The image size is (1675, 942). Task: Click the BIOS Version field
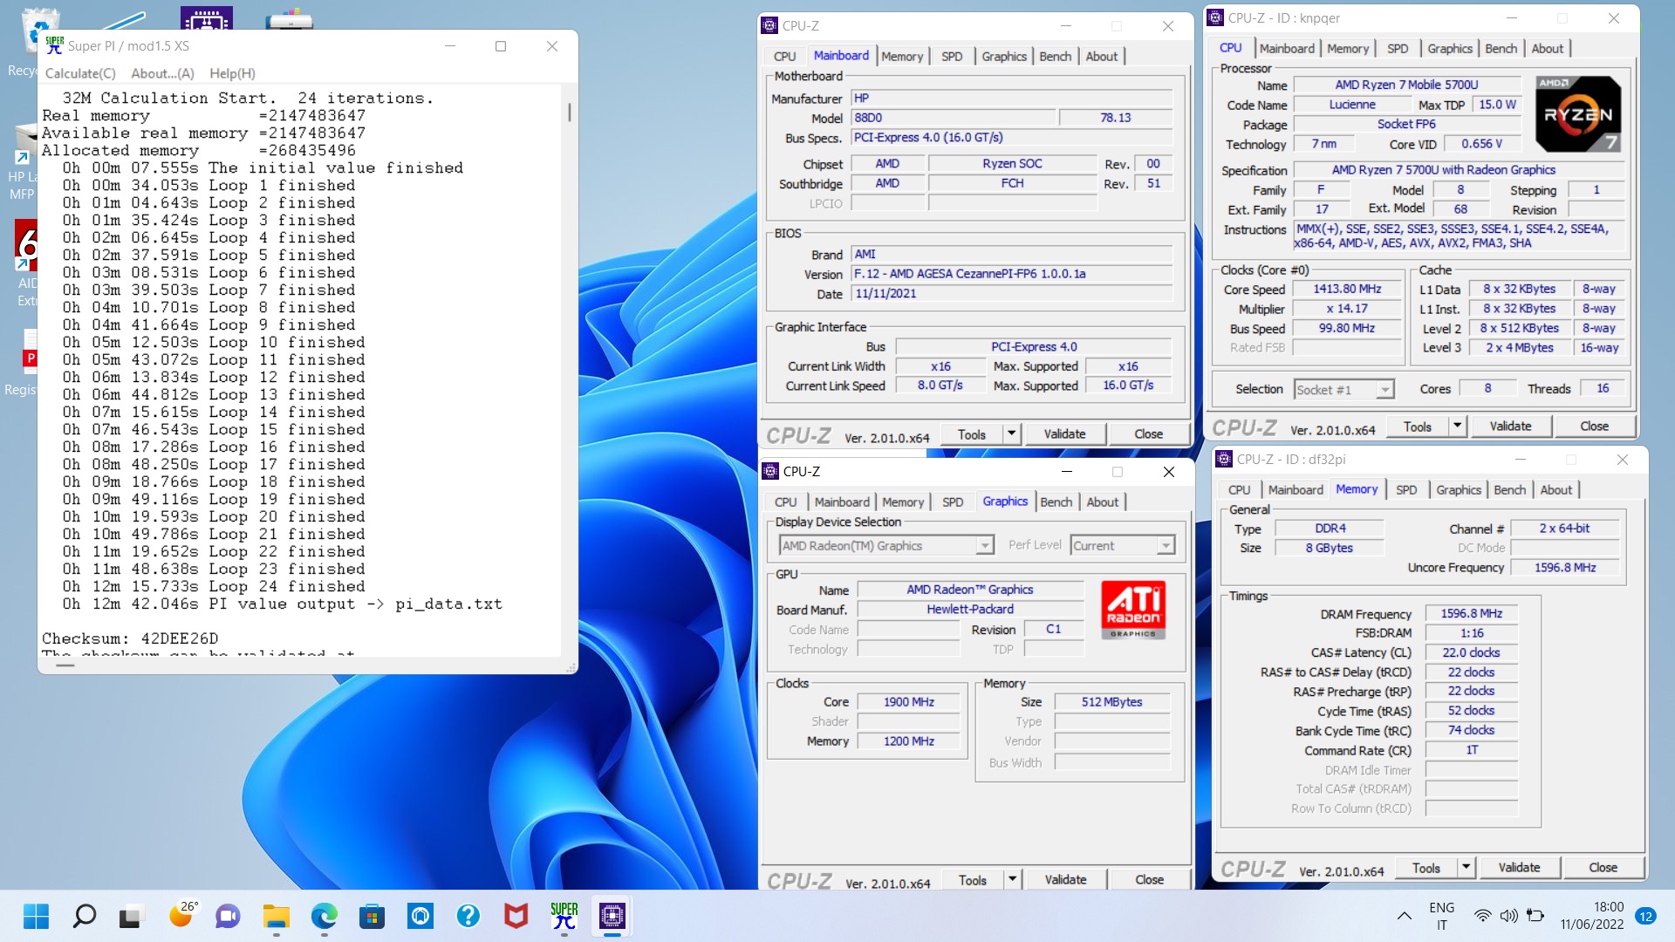pos(1012,274)
